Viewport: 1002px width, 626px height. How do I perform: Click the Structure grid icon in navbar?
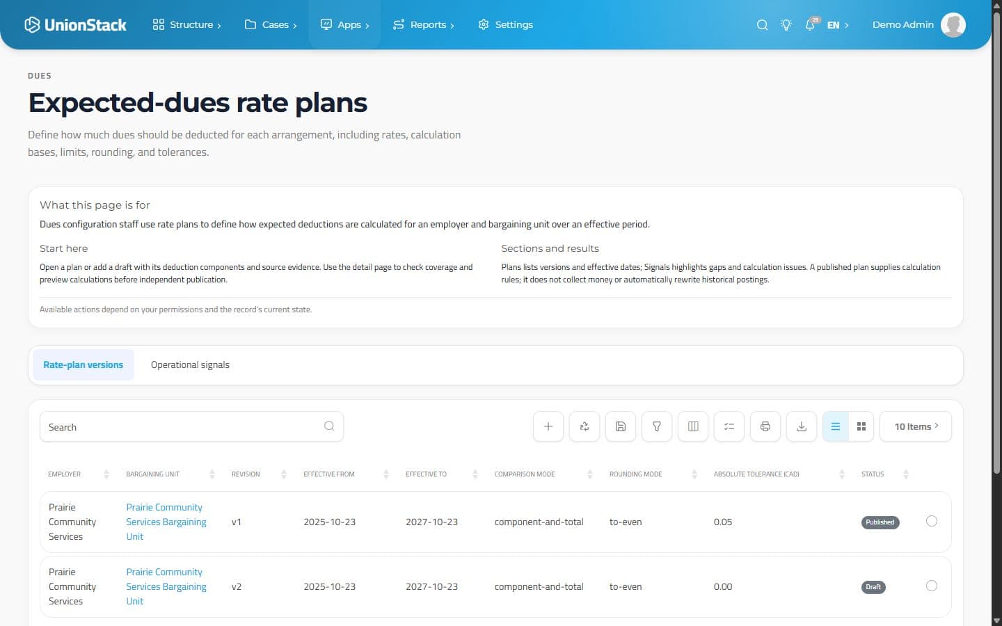pos(159,24)
